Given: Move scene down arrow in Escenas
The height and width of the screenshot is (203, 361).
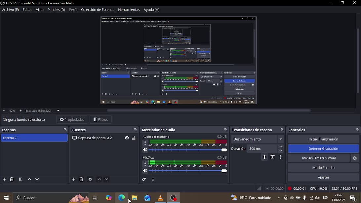Looking at the screenshot, I should point(37,179).
